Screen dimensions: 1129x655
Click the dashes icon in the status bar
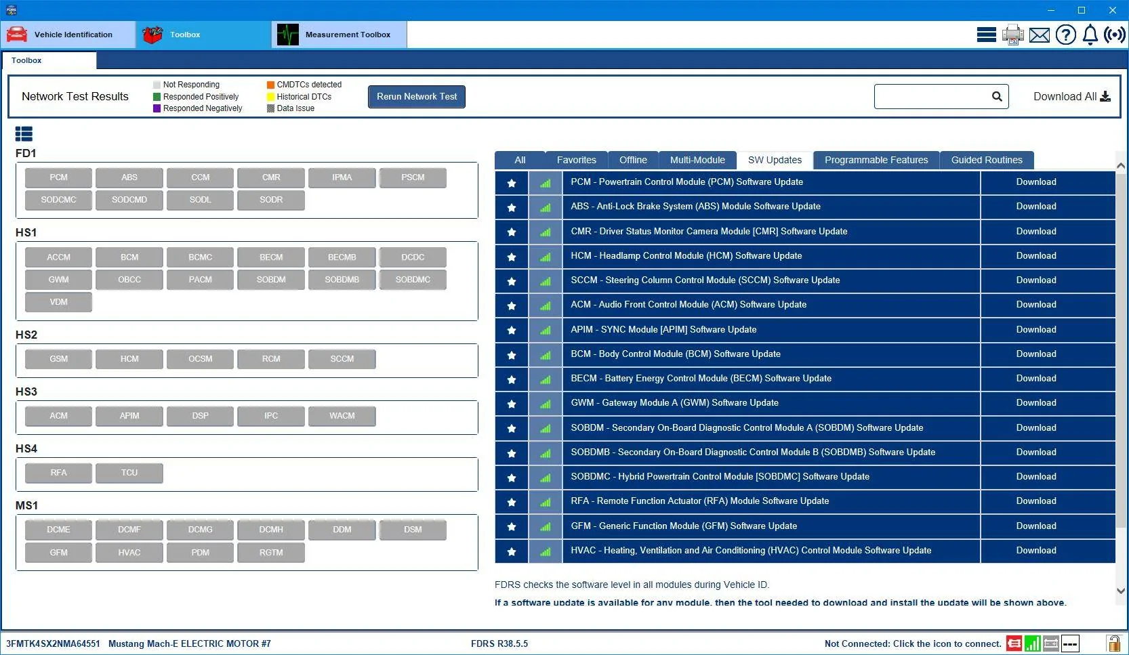[1070, 643]
